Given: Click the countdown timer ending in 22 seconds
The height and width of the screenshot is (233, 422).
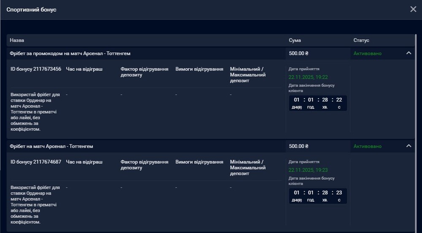Looking at the screenshot, I should coord(318,103).
